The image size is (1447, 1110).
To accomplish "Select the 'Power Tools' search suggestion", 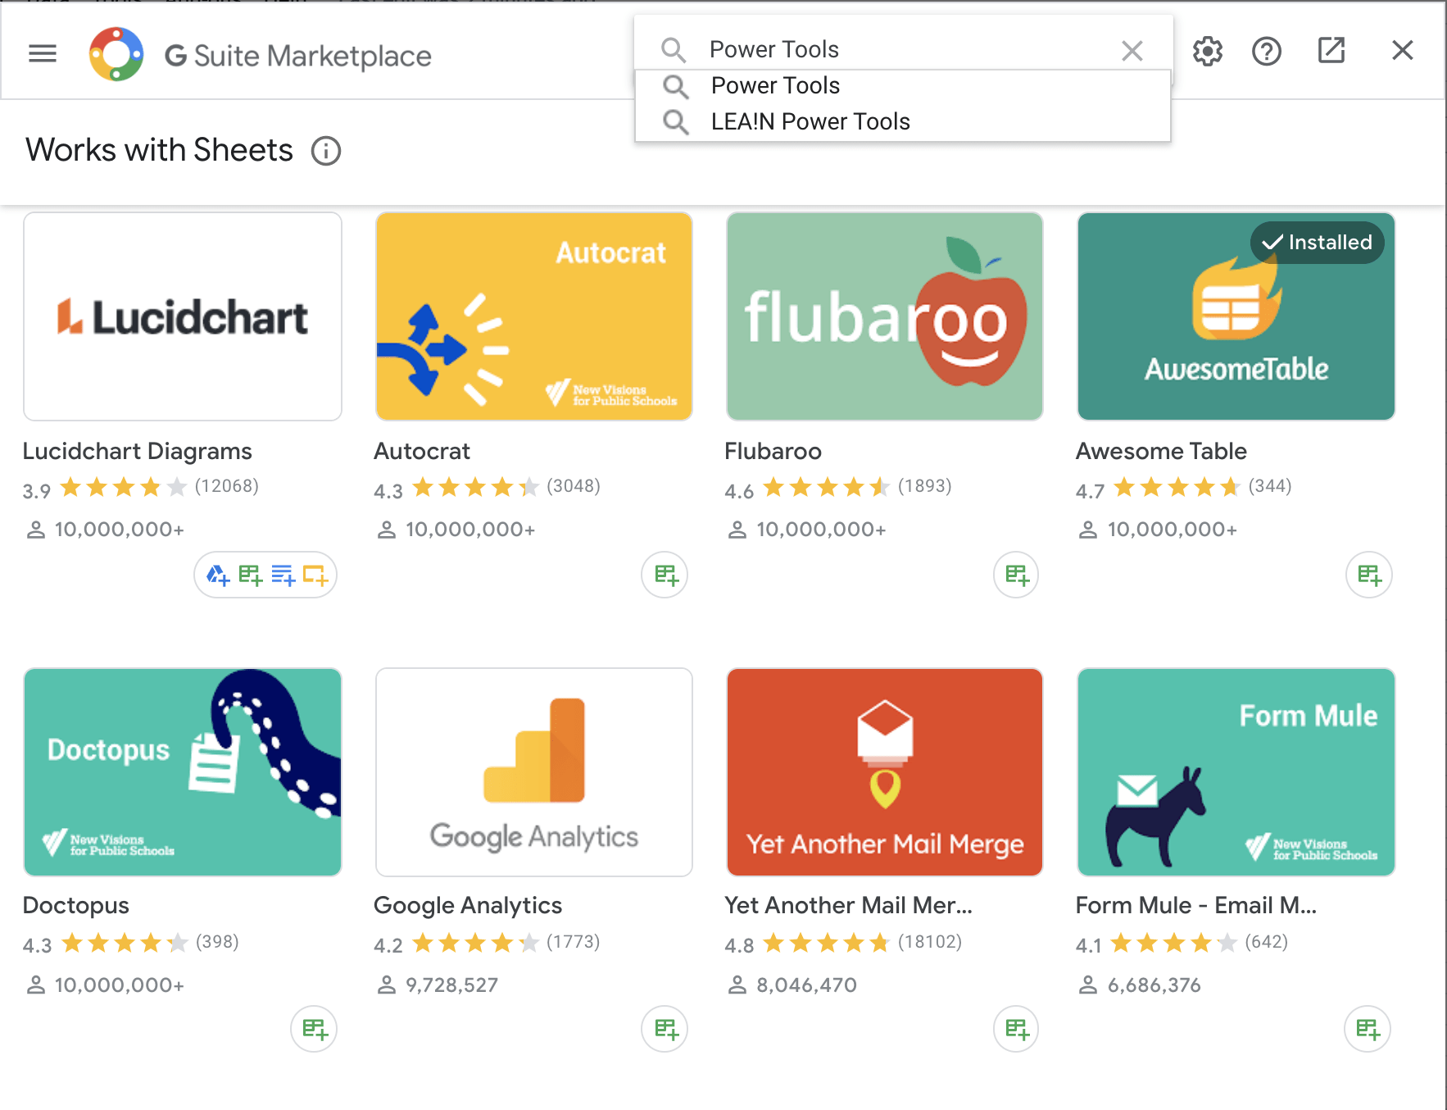I will (x=775, y=86).
